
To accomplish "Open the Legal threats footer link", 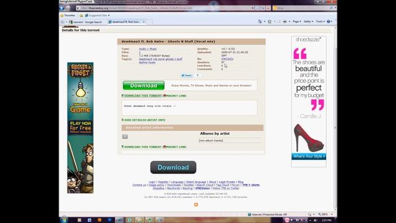I will pyautogui.click(x=227, y=181).
